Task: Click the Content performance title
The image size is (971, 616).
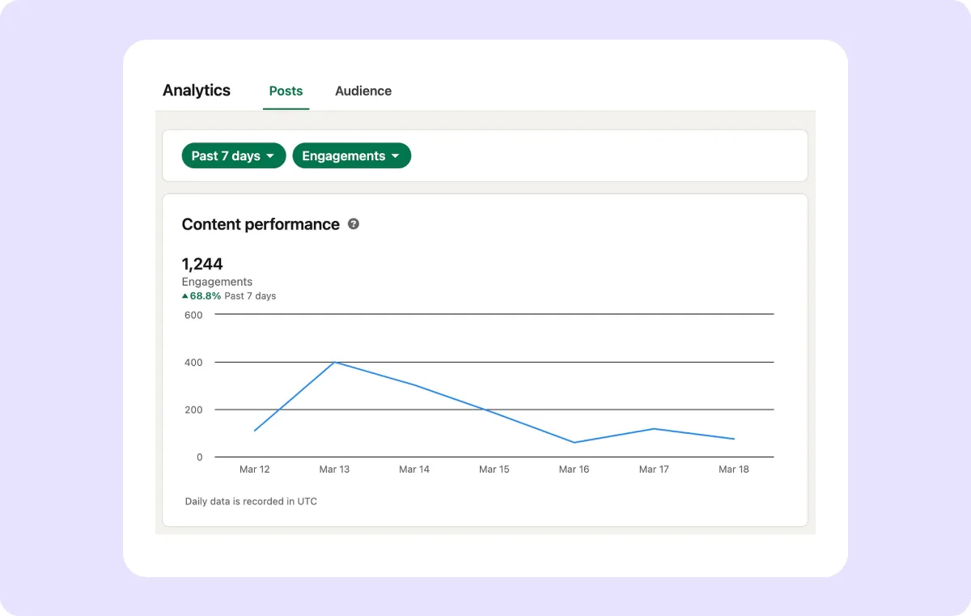Action: coord(261,224)
